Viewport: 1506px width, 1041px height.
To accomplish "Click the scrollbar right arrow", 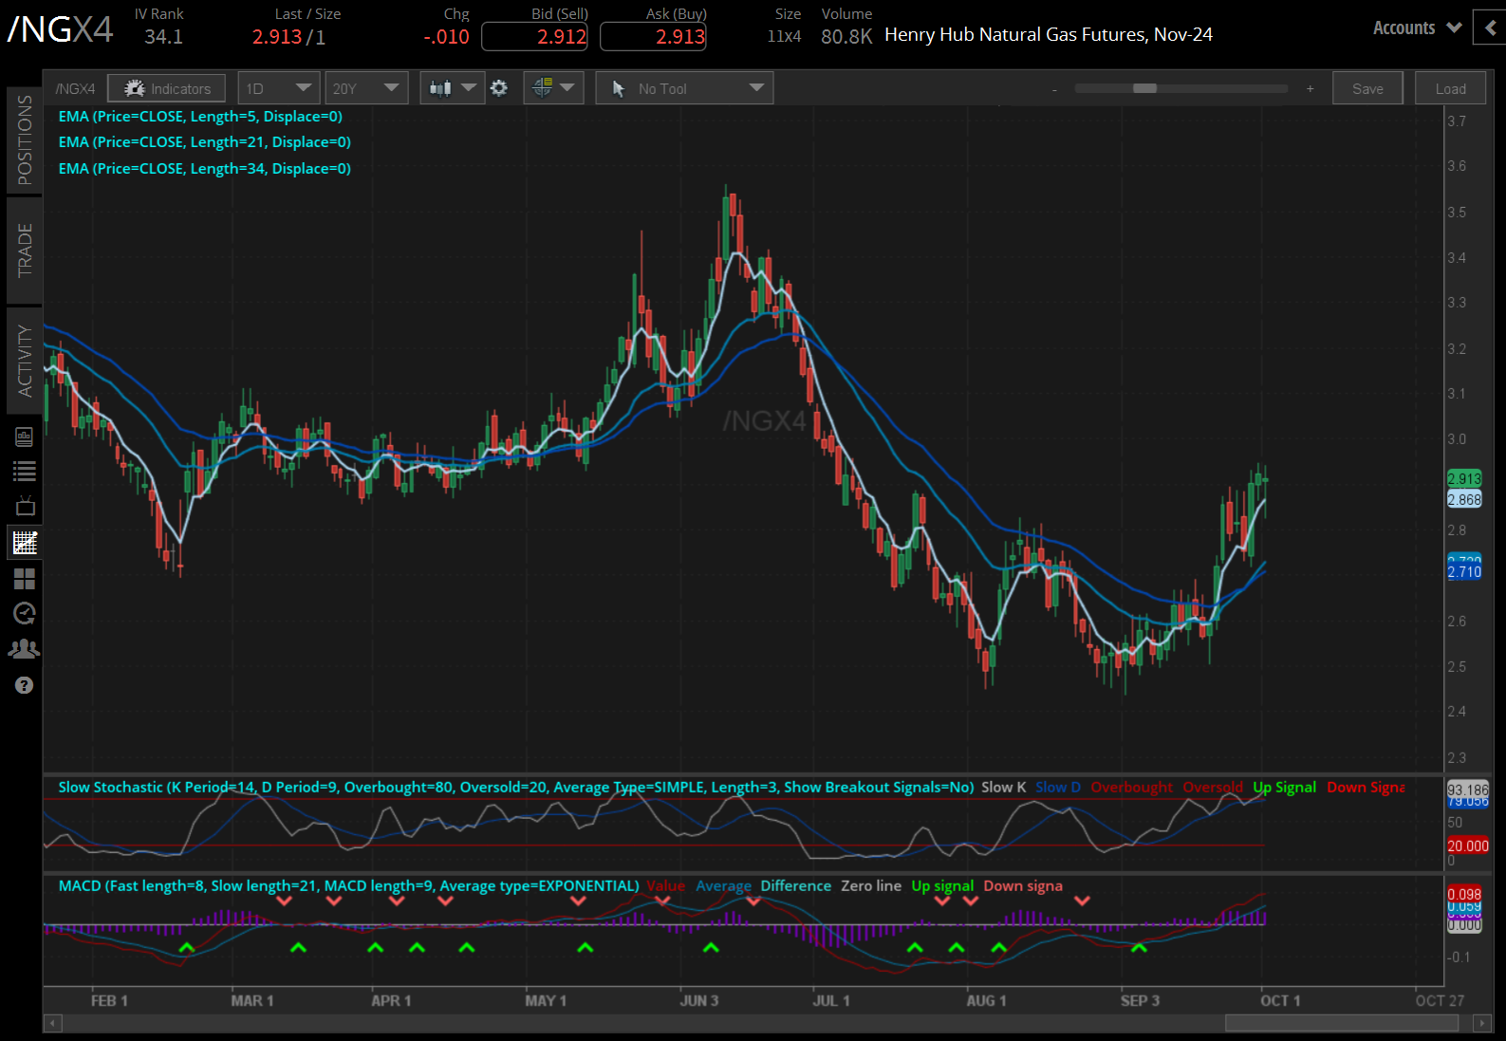I will pyautogui.click(x=1481, y=1023).
